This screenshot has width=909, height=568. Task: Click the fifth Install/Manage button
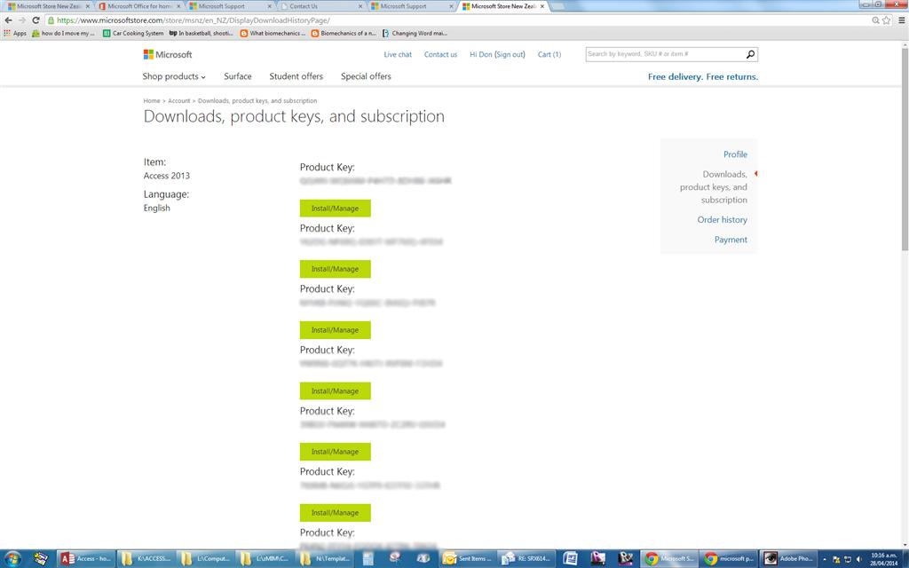coord(335,452)
